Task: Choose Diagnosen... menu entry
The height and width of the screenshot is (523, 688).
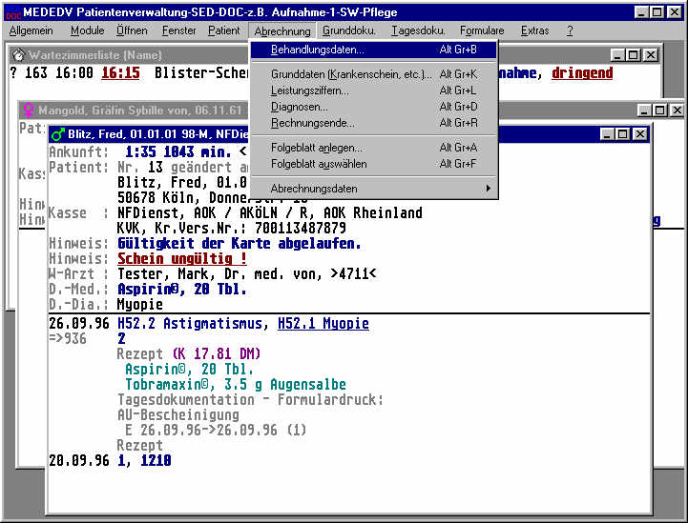Action: (x=374, y=107)
